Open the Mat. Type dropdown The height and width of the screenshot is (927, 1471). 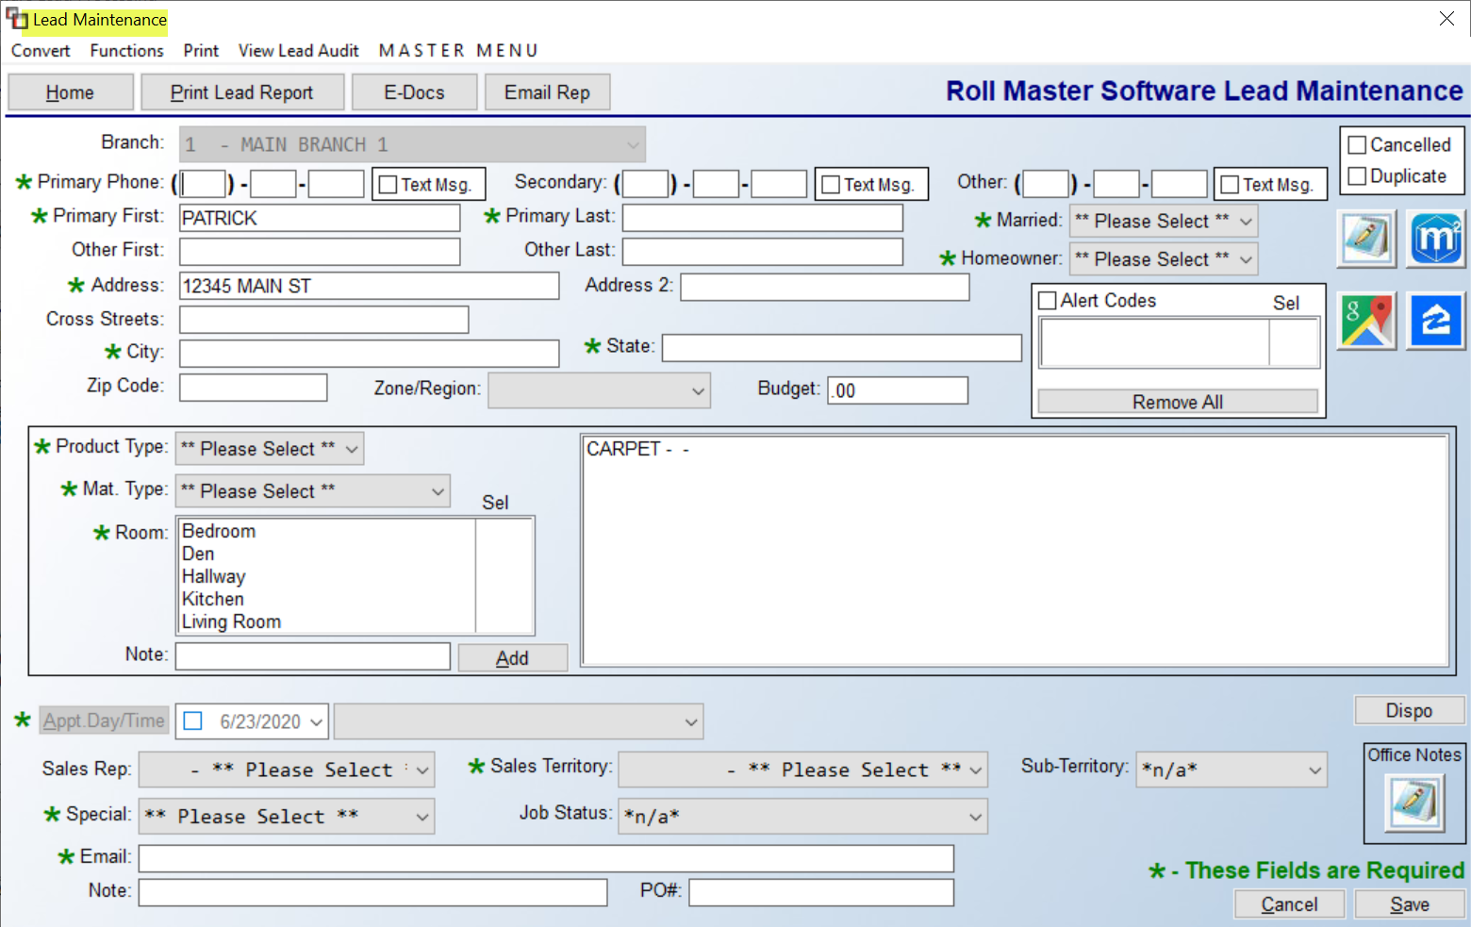coord(313,491)
